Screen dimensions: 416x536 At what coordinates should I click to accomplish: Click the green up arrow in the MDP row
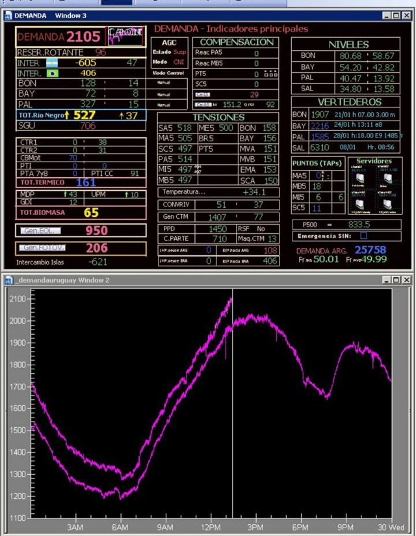(x=65, y=195)
